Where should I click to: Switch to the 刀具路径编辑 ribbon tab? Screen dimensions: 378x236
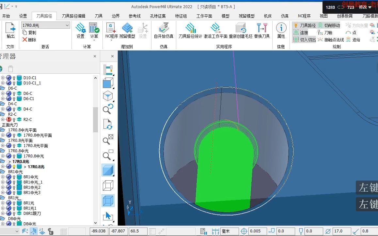(x=73, y=16)
